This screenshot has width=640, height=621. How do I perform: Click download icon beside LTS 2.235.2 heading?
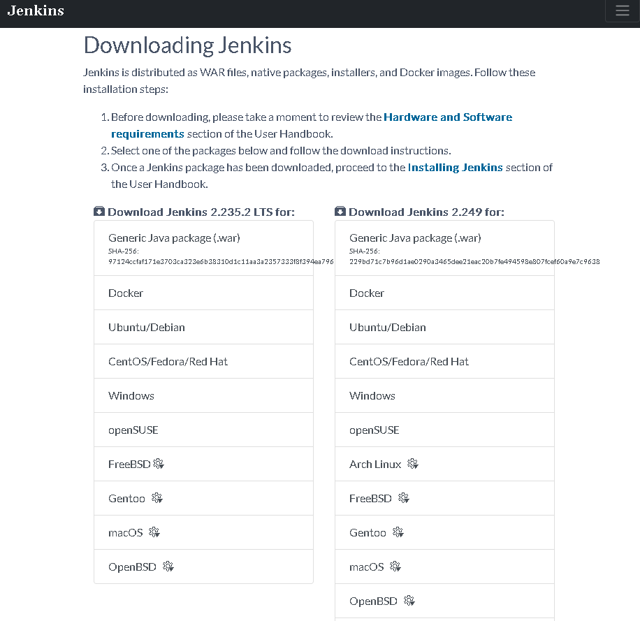pos(99,212)
